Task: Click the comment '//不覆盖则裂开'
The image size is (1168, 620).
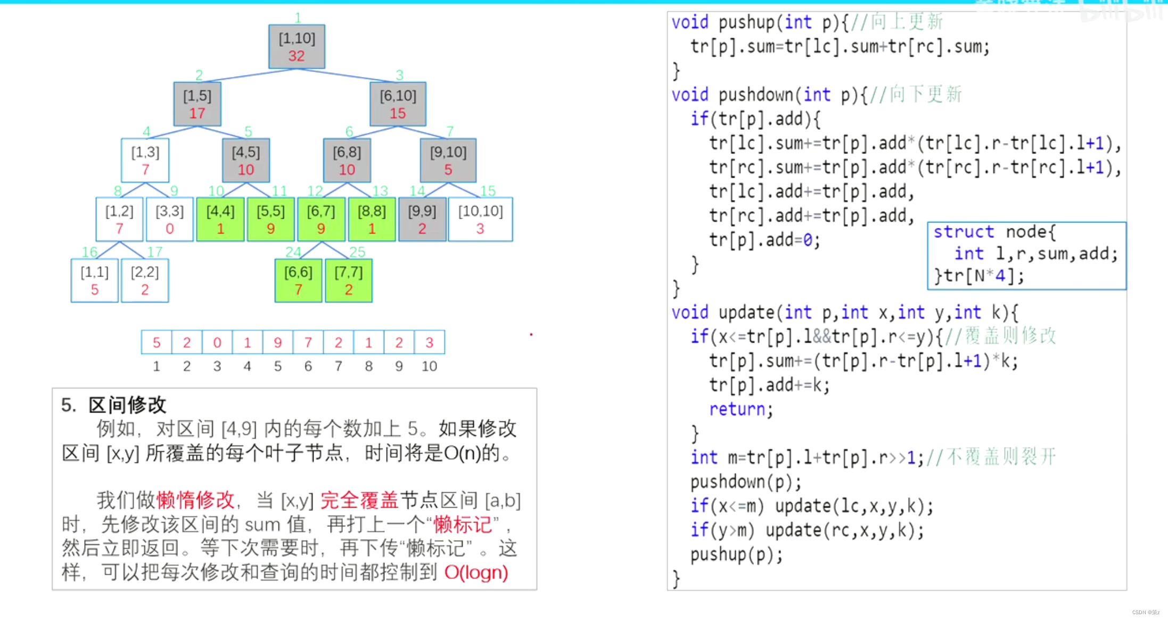Action: tap(991, 457)
